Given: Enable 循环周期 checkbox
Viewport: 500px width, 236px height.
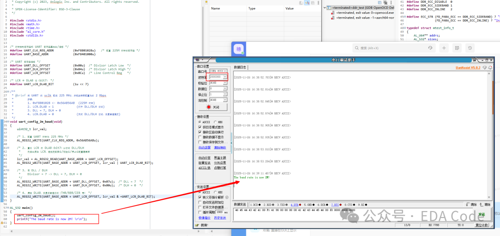Looking at the screenshot, I should (200, 212).
